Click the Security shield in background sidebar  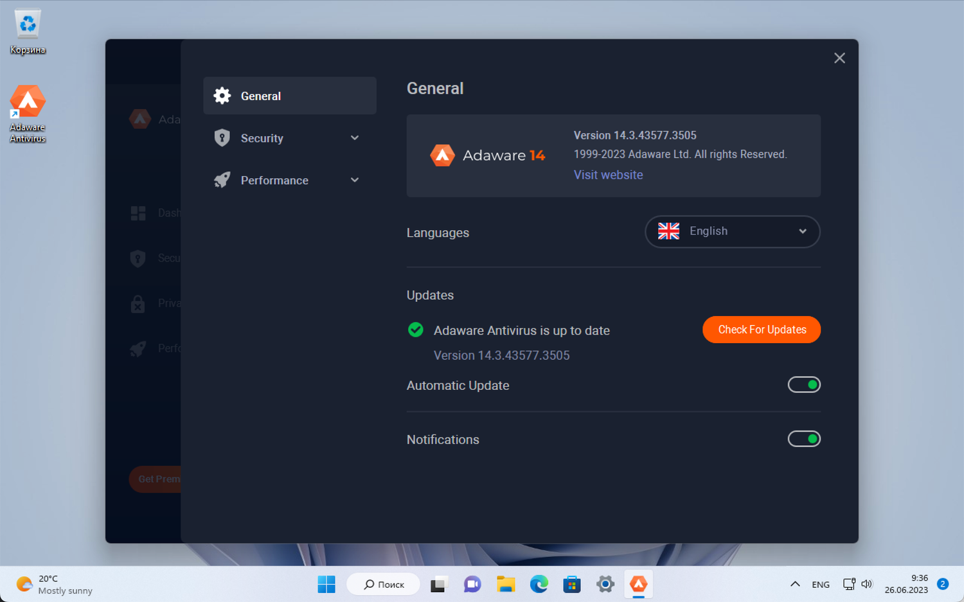coord(138,258)
